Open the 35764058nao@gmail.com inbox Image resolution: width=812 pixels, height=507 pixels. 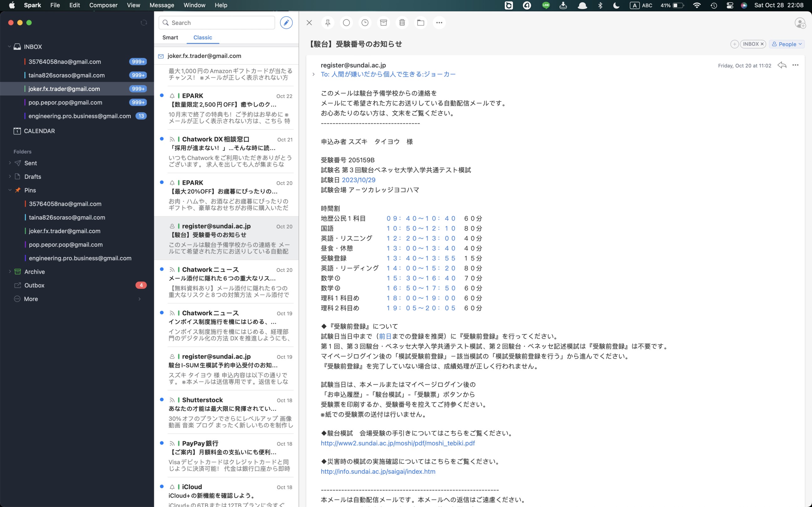(x=77, y=62)
